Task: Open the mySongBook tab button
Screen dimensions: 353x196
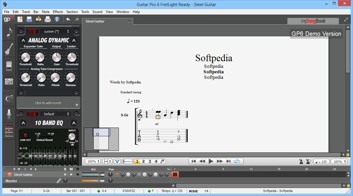Action: (x=313, y=21)
